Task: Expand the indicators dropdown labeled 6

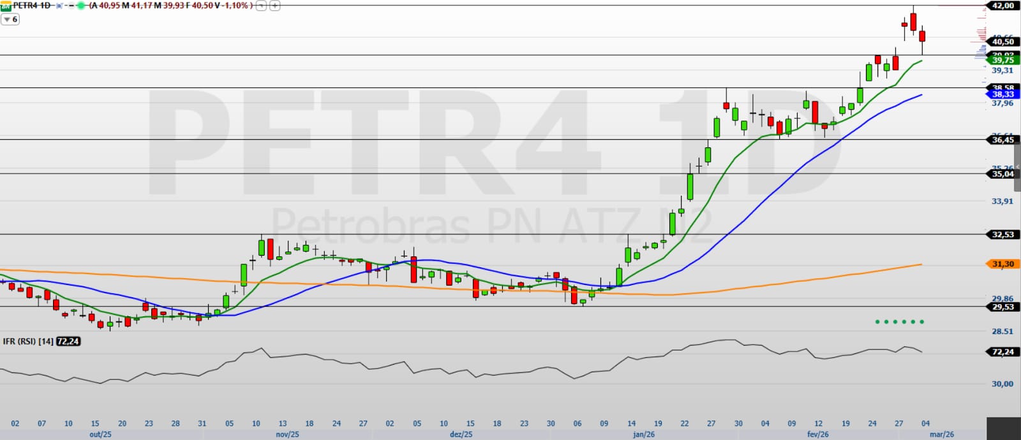Action: tap(10, 20)
